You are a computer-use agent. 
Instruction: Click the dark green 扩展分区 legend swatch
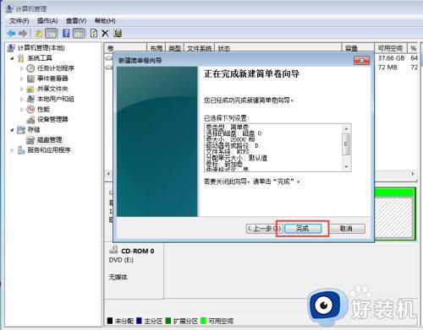168,321
